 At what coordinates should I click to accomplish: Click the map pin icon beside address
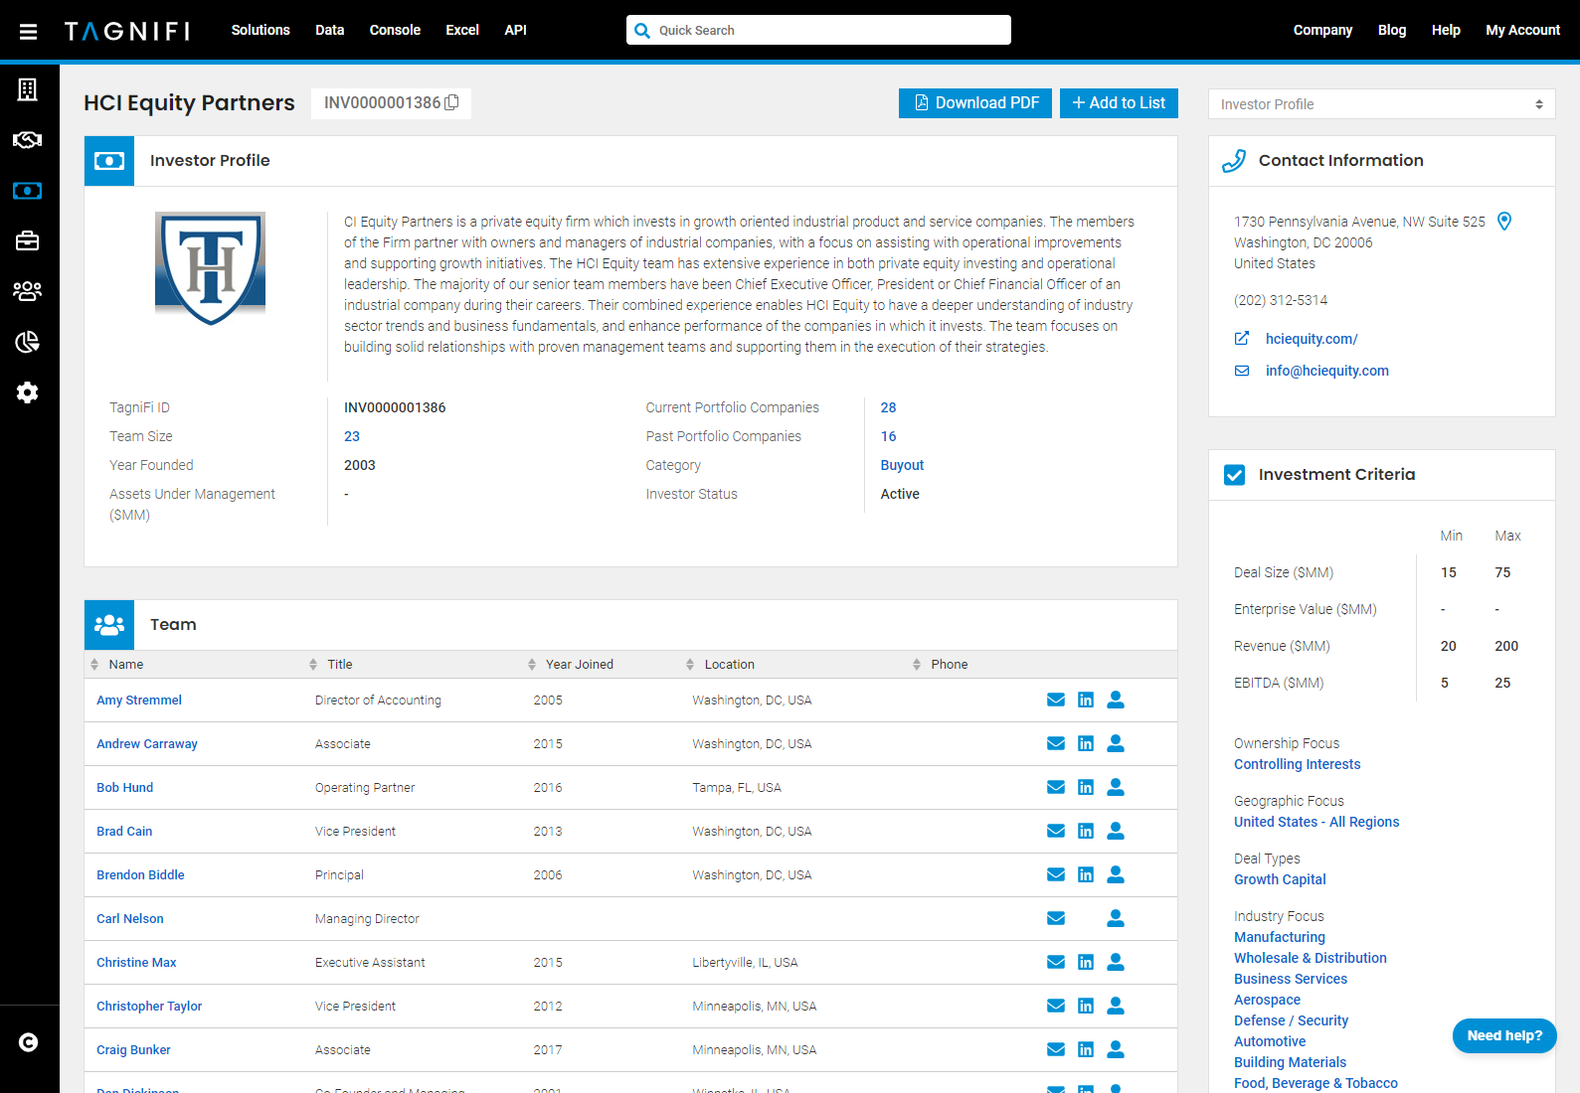(x=1504, y=222)
